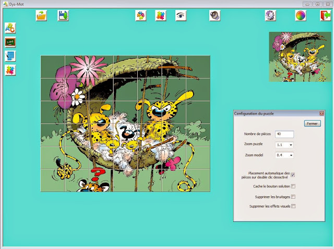Click the scattered puzzle pieces icon
Image resolution: width=334 pixels, height=249 pixels.
(140, 16)
